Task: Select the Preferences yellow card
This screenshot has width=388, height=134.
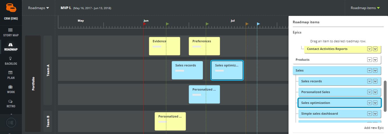Action: point(204,46)
